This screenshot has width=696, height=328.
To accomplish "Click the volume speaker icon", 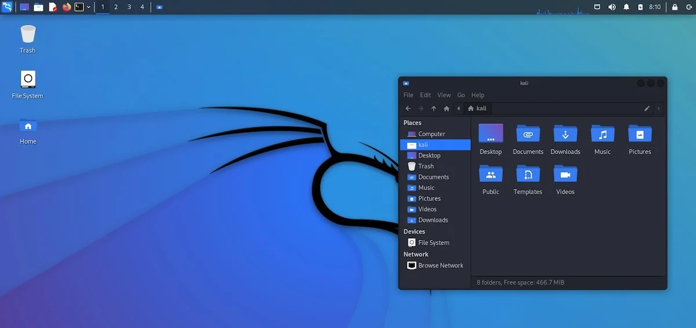I will click(x=612, y=7).
